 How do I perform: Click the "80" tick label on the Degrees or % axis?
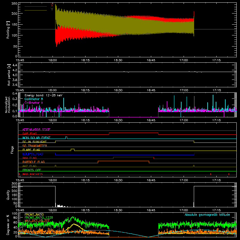(x=16, y=217)
